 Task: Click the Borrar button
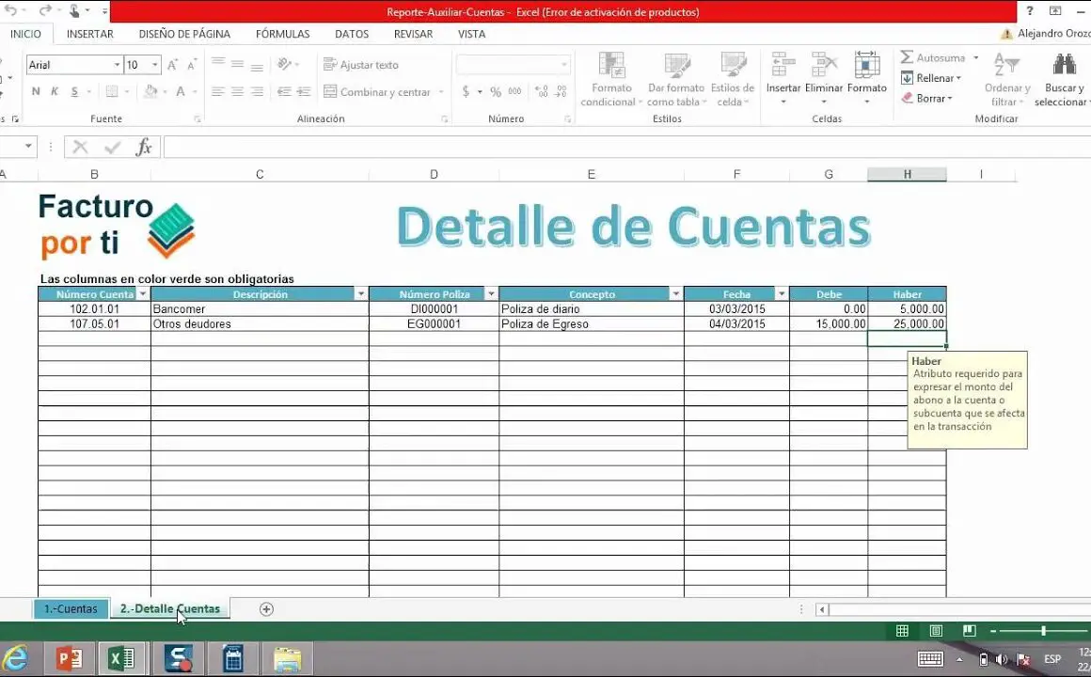tap(929, 98)
